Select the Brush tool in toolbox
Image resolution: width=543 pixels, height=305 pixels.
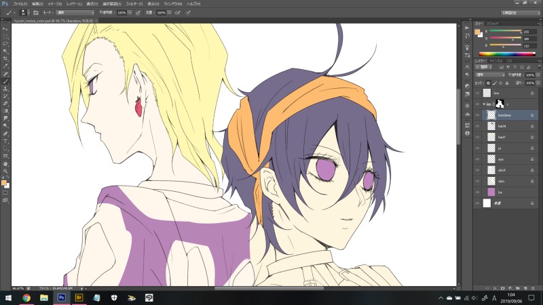tap(5, 81)
